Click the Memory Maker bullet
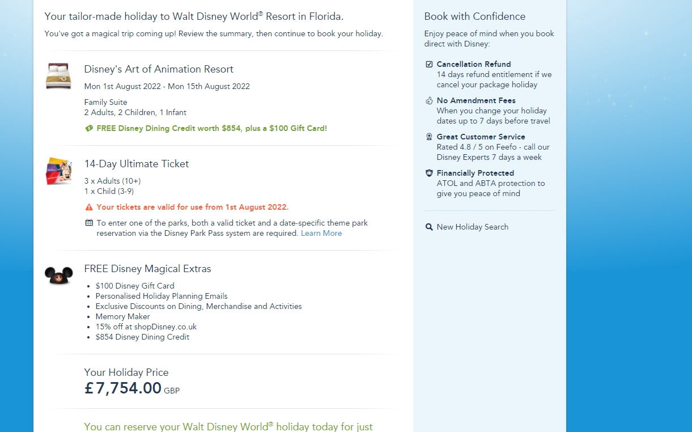 pyautogui.click(x=122, y=316)
